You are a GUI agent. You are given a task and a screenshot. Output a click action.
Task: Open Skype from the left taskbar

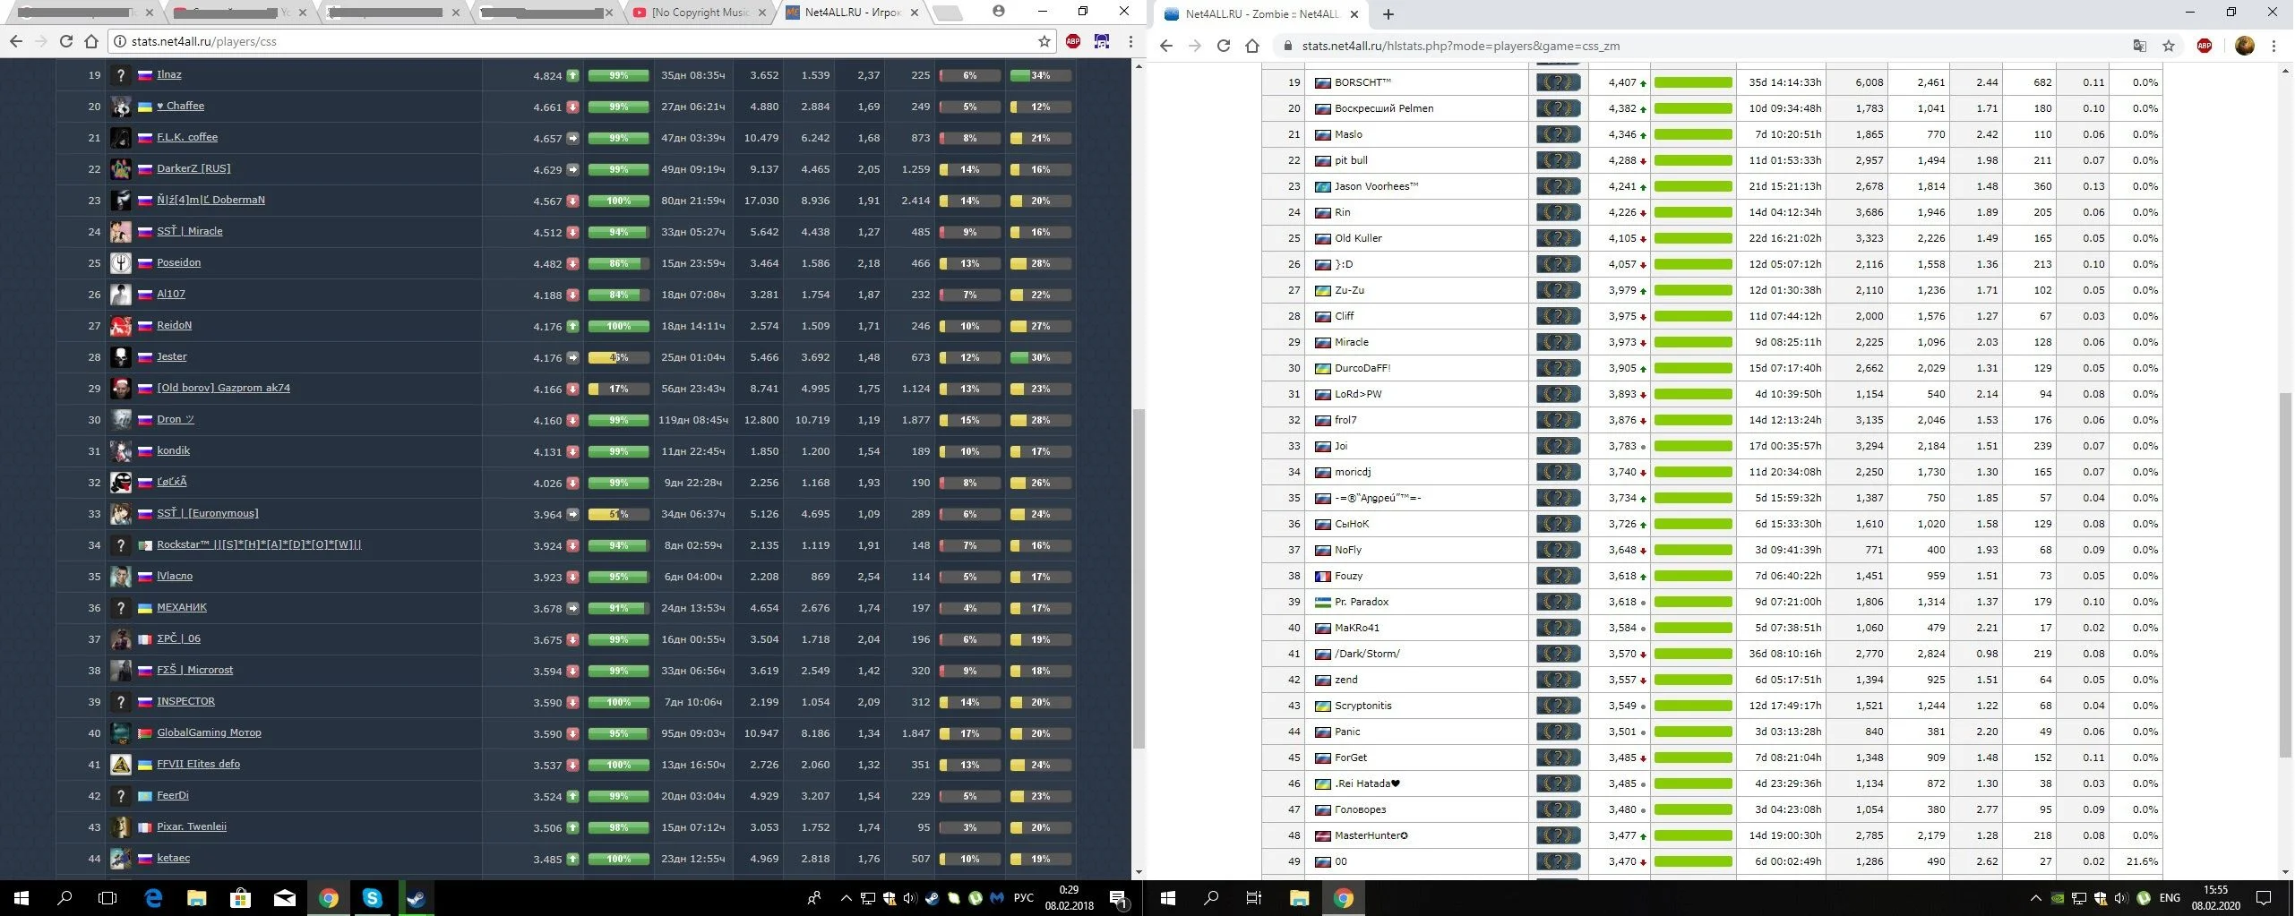[x=372, y=898]
